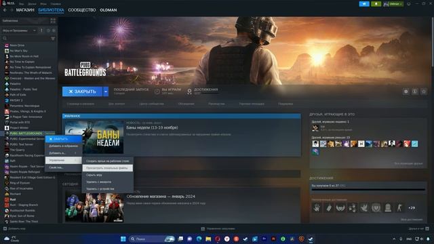Select The Quarry in the library
The width and height of the screenshot is (434, 244).
[17, 150]
